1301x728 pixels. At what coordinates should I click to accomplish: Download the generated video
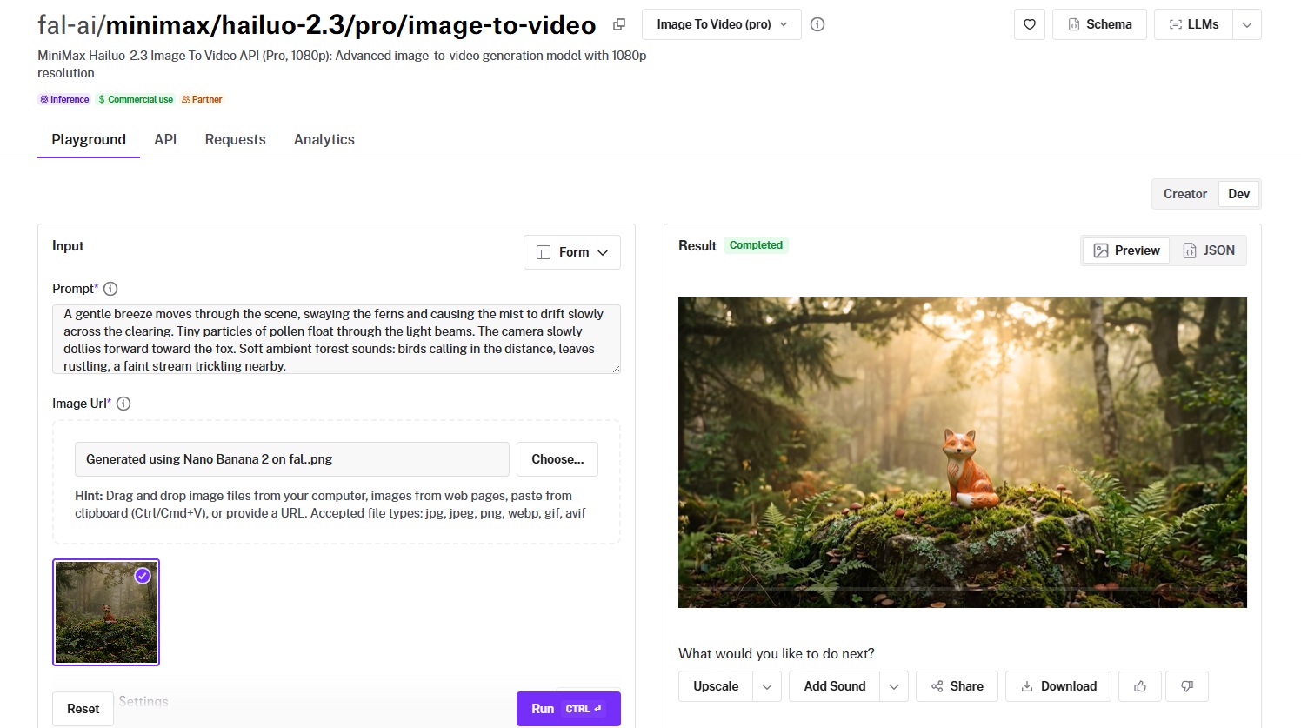pyautogui.click(x=1058, y=686)
